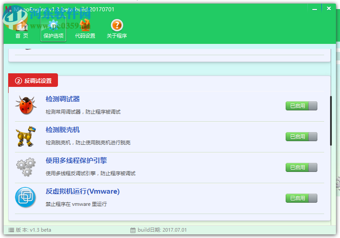Select the 反虚拟机运行(Vmware) heading
The height and width of the screenshot is (238, 340).
(x=82, y=191)
